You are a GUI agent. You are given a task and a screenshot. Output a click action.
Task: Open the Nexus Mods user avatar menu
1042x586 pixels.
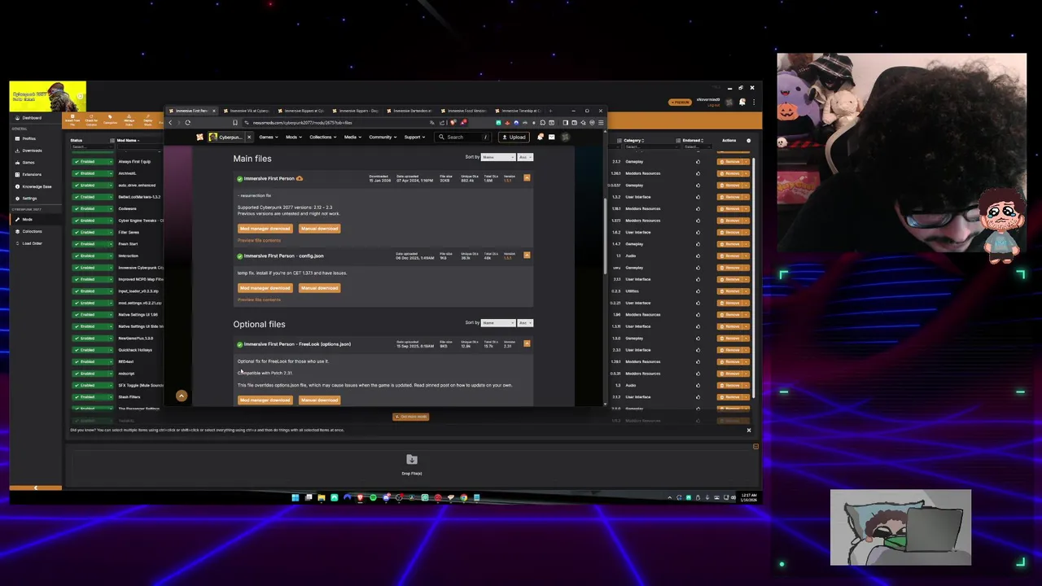[x=565, y=137]
